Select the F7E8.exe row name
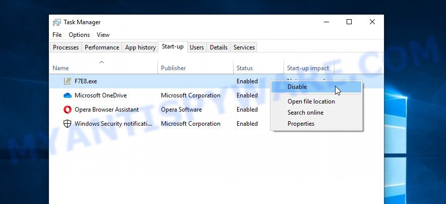 pos(86,81)
